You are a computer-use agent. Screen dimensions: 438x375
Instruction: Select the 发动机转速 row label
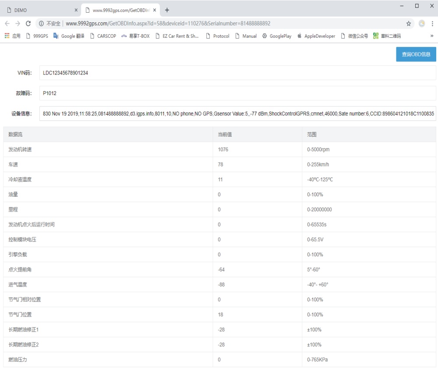pos(20,149)
